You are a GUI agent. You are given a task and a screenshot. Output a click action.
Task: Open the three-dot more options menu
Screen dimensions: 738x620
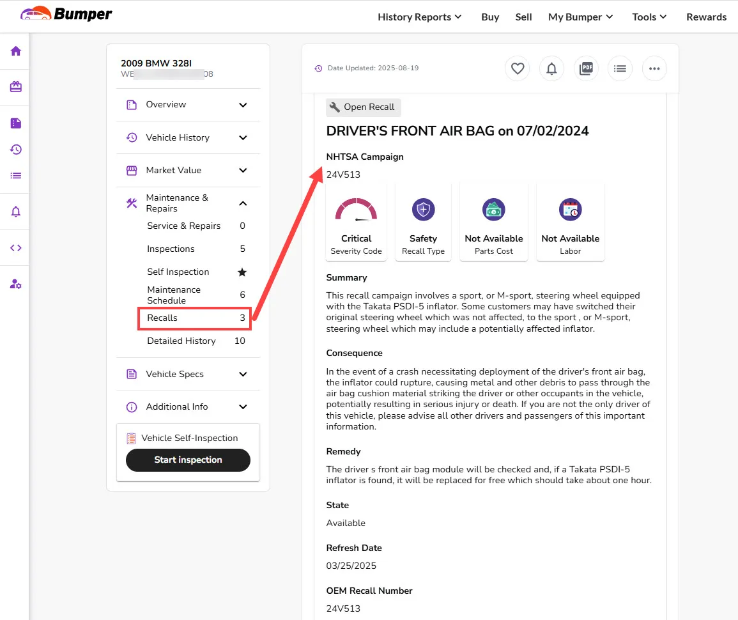(654, 68)
